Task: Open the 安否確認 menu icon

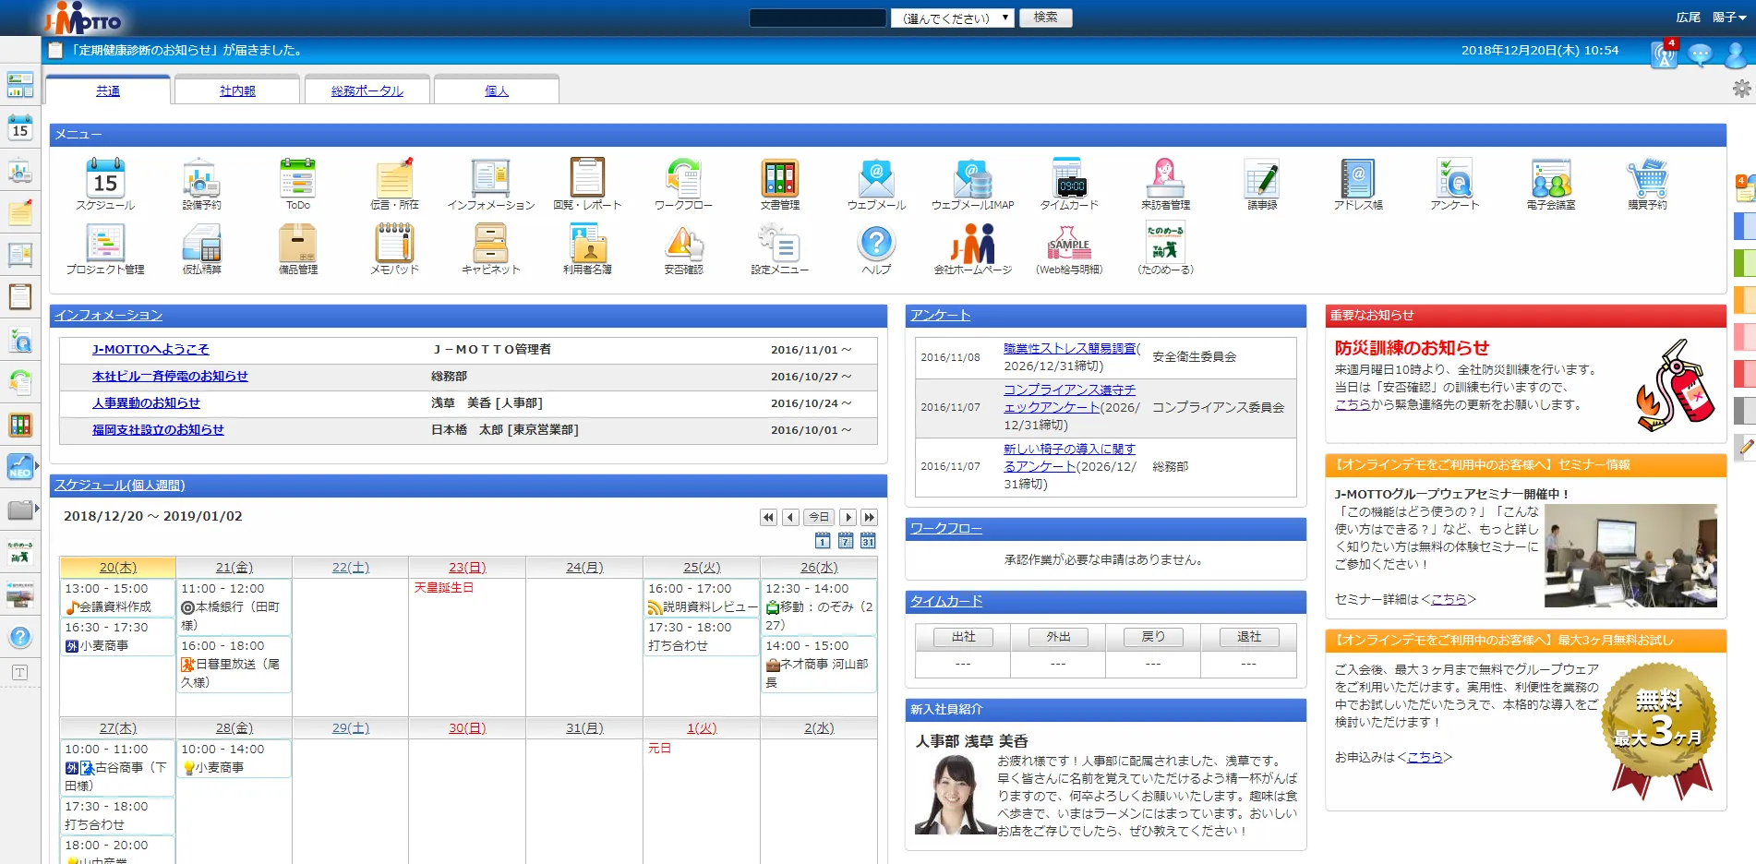Action: click(x=683, y=245)
